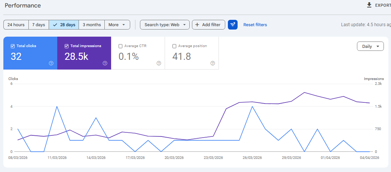Click the clicks peak on 11/03/2026
391x172 pixels.
[x=57, y=107]
